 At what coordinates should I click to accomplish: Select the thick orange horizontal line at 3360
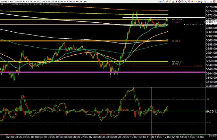(x=84, y=41)
